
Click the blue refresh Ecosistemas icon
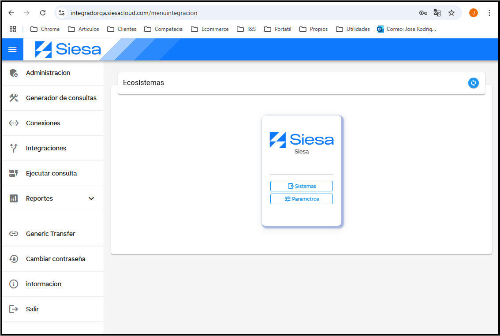(473, 83)
